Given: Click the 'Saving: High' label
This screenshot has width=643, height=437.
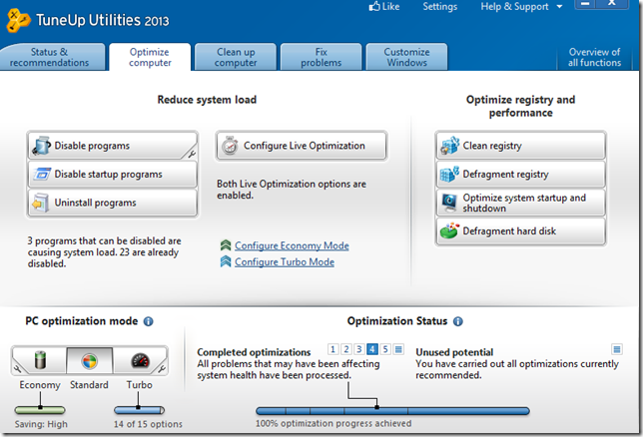Looking at the screenshot, I should tap(41, 424).
